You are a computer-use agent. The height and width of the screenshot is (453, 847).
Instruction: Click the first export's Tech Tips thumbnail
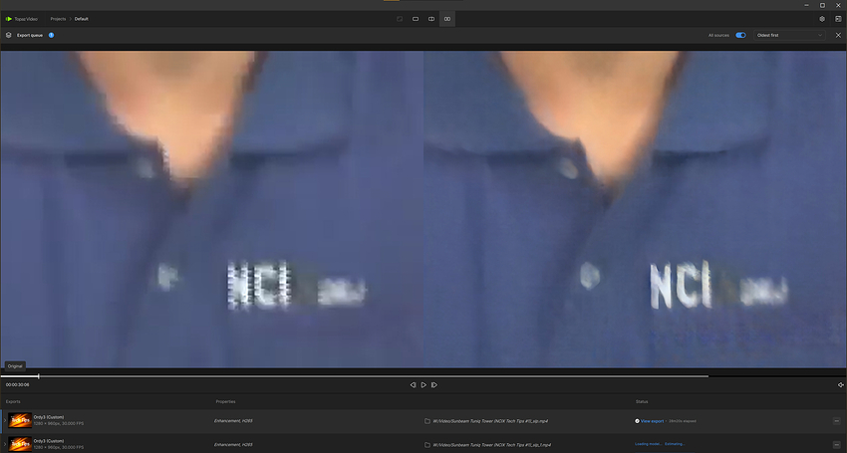(20, 420)
